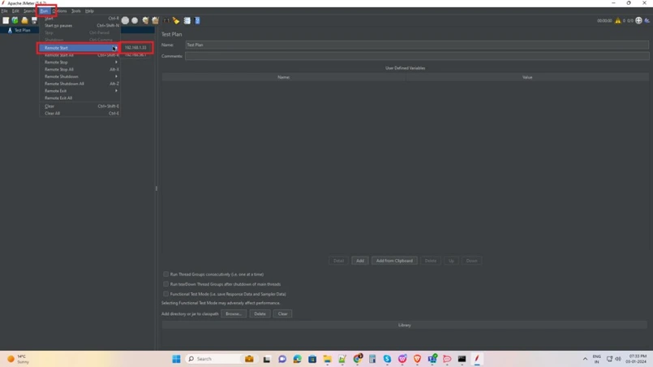
Task: Open the Tools menu
Action: pyautogui.click(x=75, y=11)
